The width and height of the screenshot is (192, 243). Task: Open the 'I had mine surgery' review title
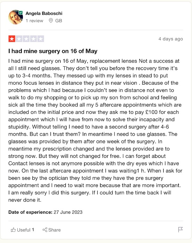(53, 51)
